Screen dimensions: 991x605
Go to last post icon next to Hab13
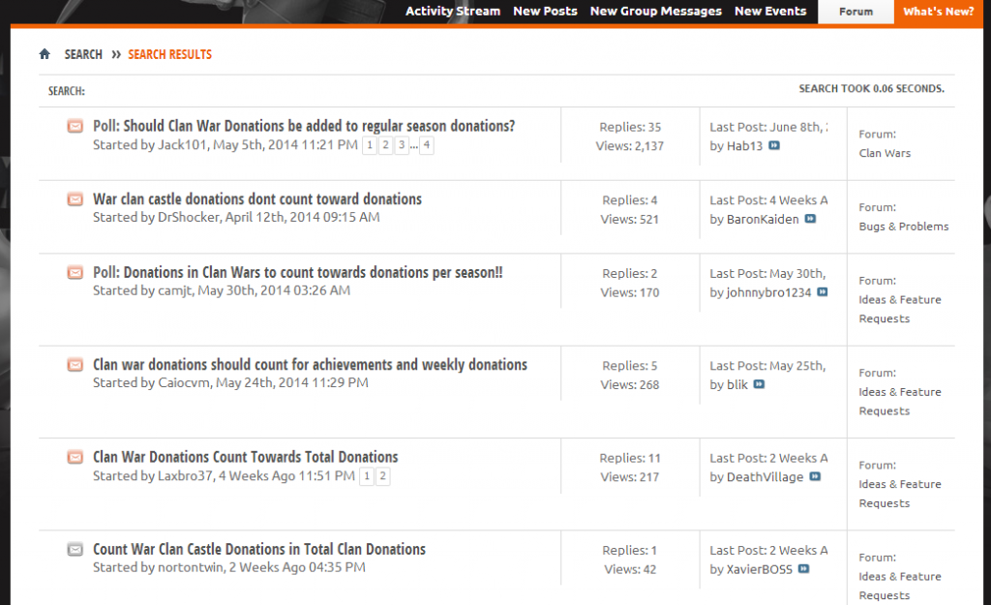(x=774, y=146)
